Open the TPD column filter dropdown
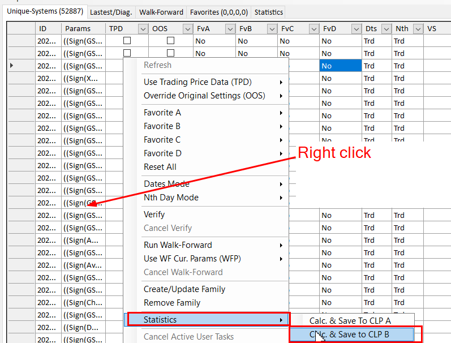Image resolution: width=451 pixels, height=343 pixels. 143,29
